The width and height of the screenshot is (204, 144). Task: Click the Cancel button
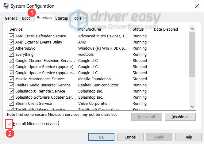tap(130, 137)
